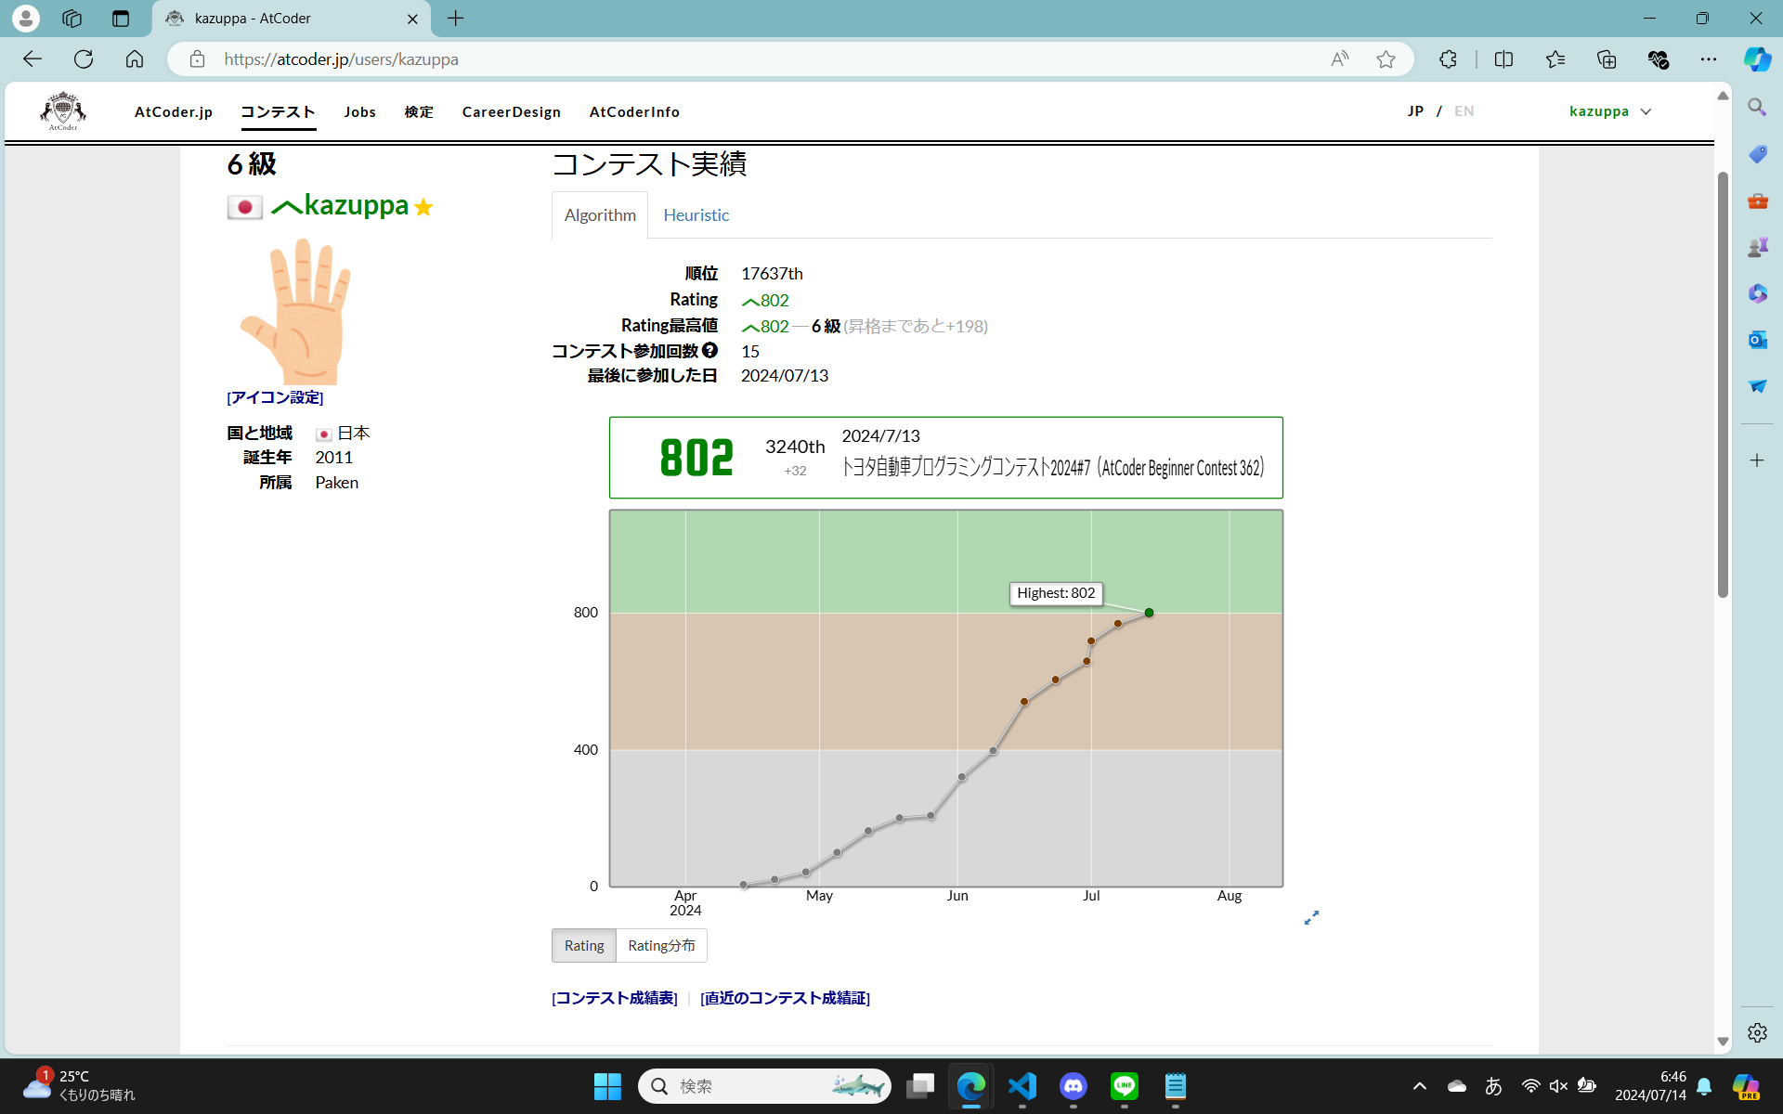Open the コンテスト成績表 link

tap(615, 998)
